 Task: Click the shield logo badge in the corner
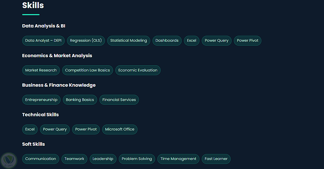pyautogui.click(x=9, y=160)
